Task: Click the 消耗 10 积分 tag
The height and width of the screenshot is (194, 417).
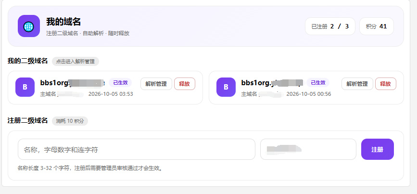Action: 70,121
